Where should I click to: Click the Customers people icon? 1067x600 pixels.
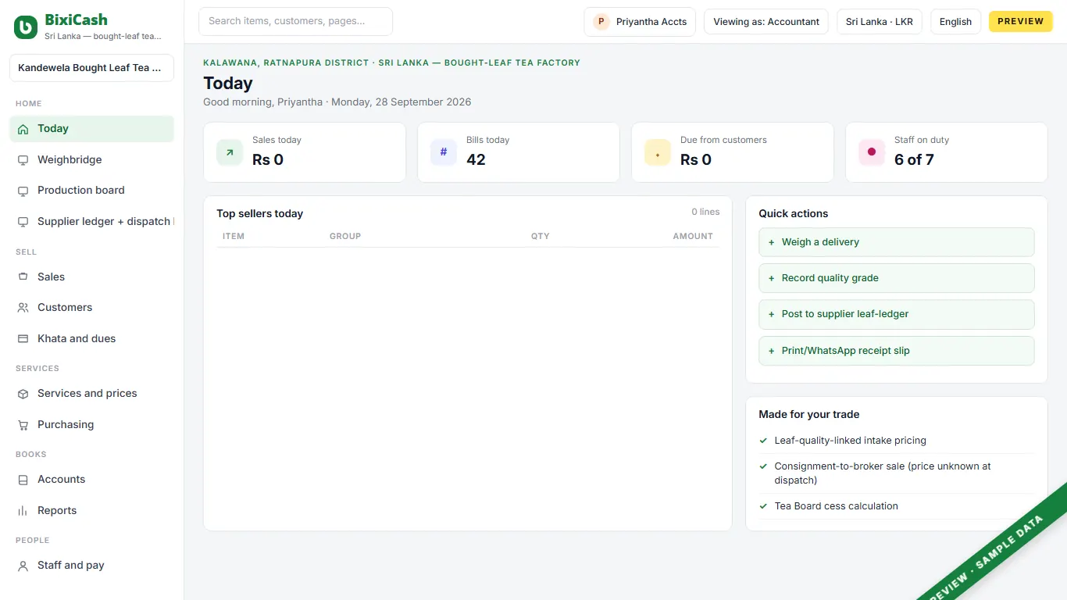coord(23,308)
